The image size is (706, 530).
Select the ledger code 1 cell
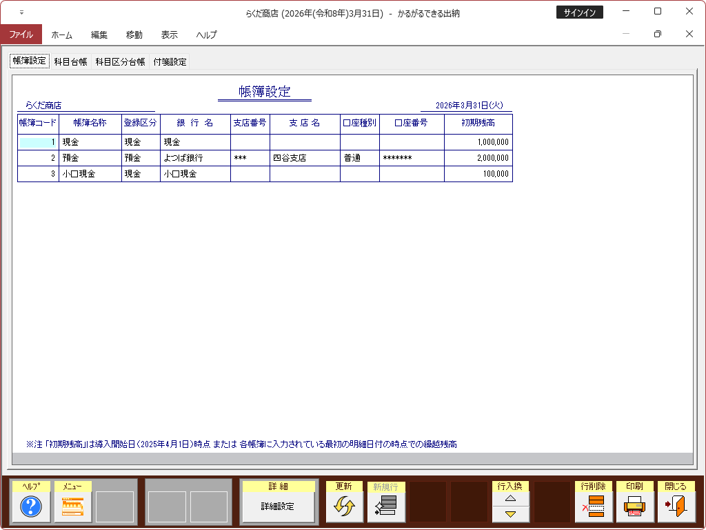click(x=38, y=142)
